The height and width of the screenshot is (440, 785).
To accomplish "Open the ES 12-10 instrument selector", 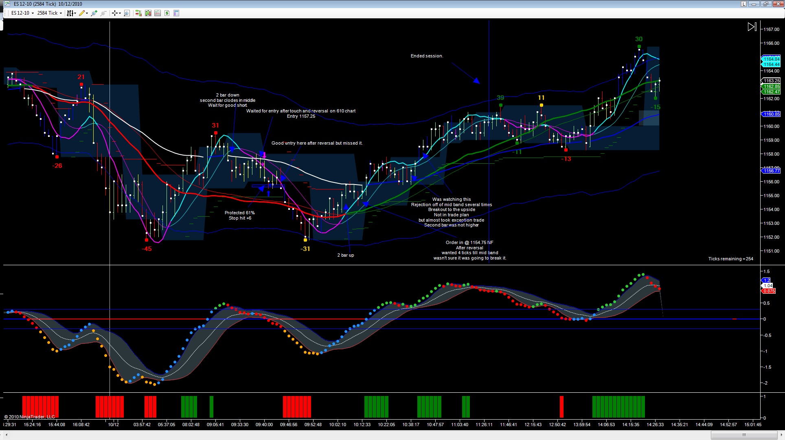I will (x=22, y=13).
